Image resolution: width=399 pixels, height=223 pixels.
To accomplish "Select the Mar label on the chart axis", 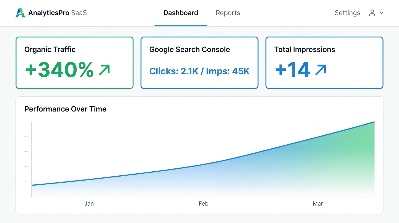I will (318, 204).
